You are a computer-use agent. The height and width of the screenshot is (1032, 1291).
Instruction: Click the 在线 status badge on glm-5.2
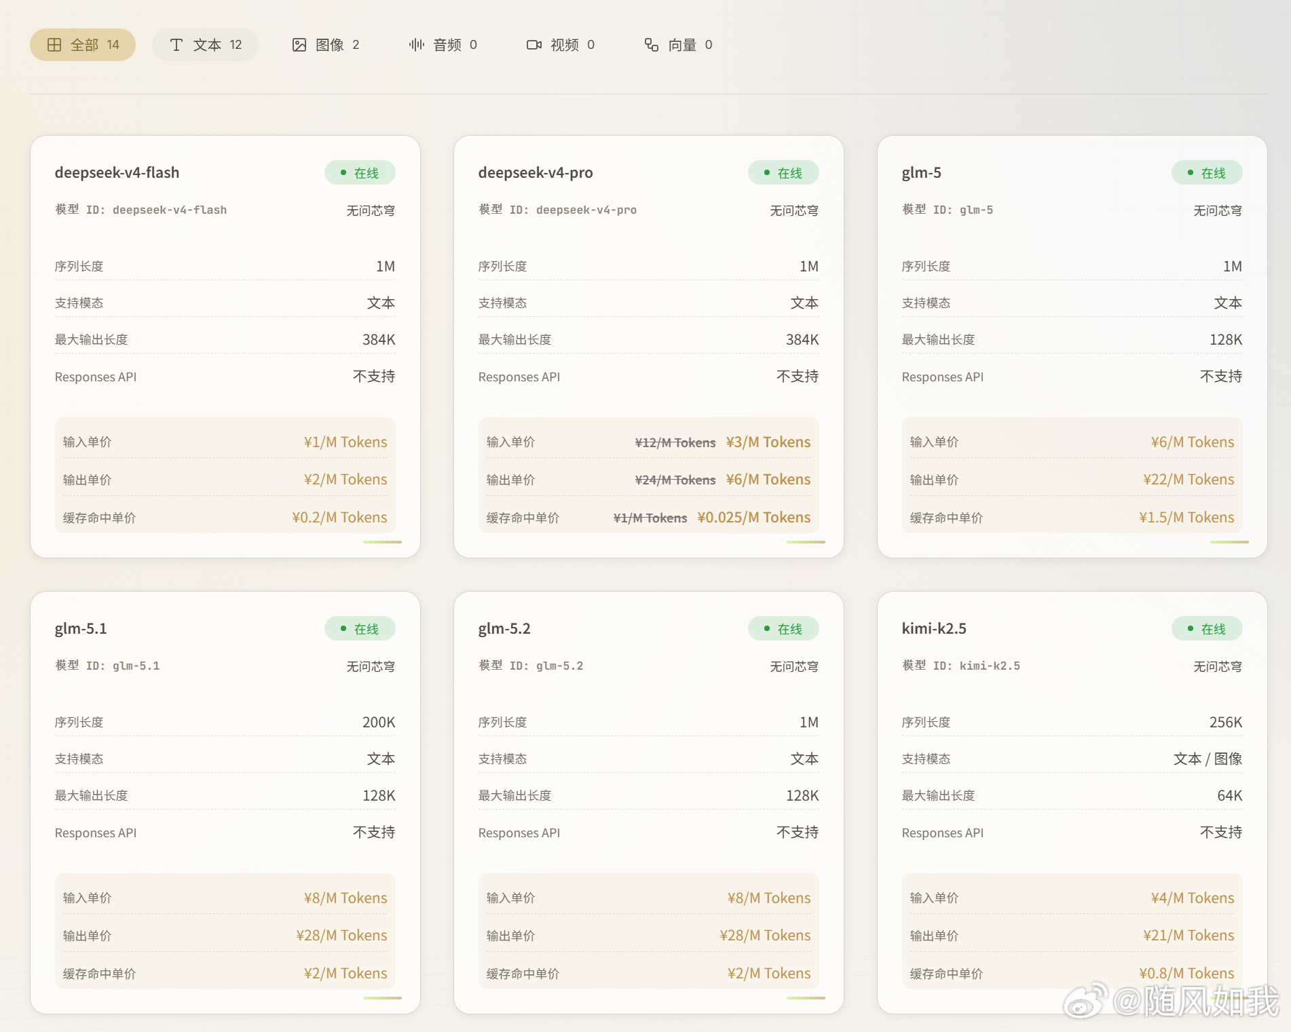[783, 629]
